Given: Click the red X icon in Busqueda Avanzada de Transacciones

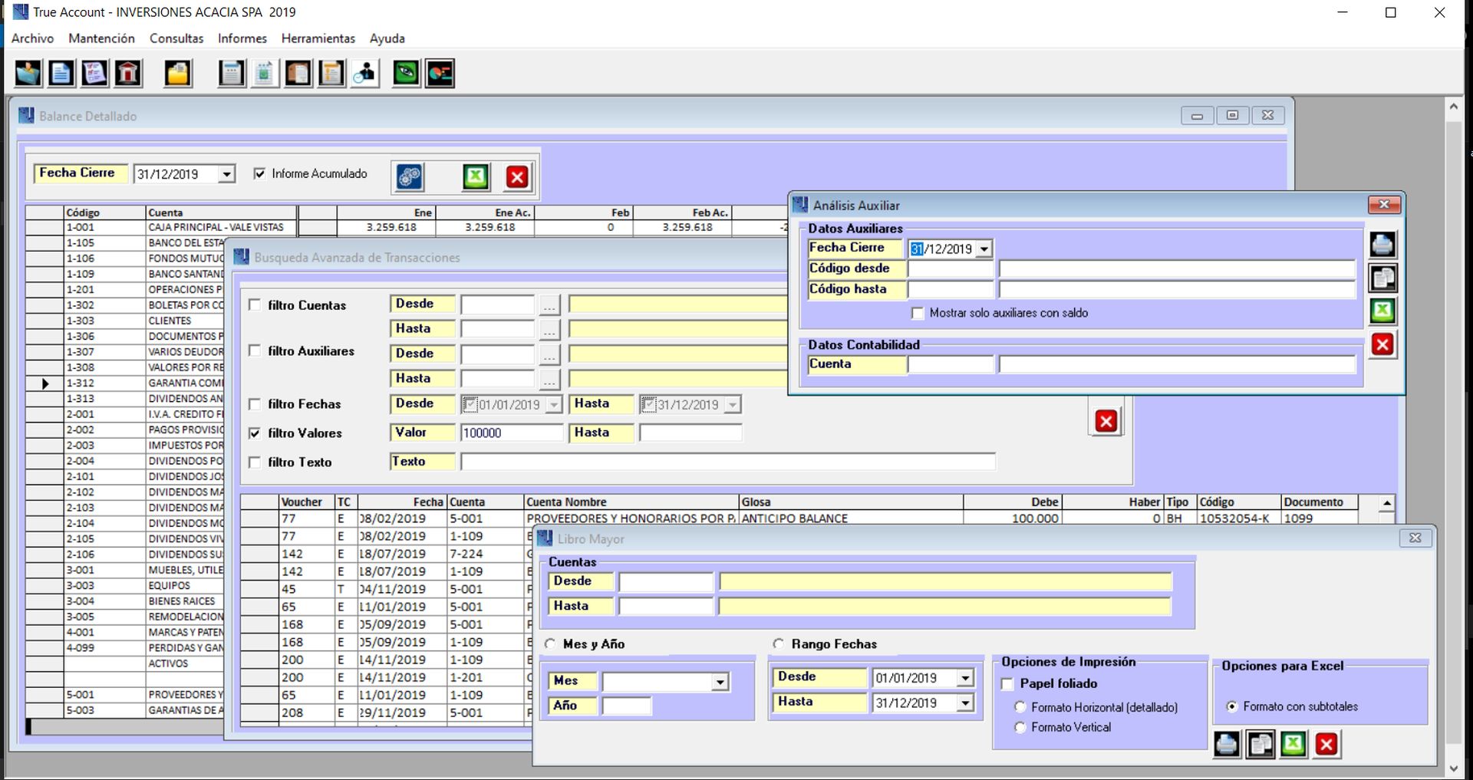Looking at the screenshot, I should pyautogui.click(x=1106, y=421).
